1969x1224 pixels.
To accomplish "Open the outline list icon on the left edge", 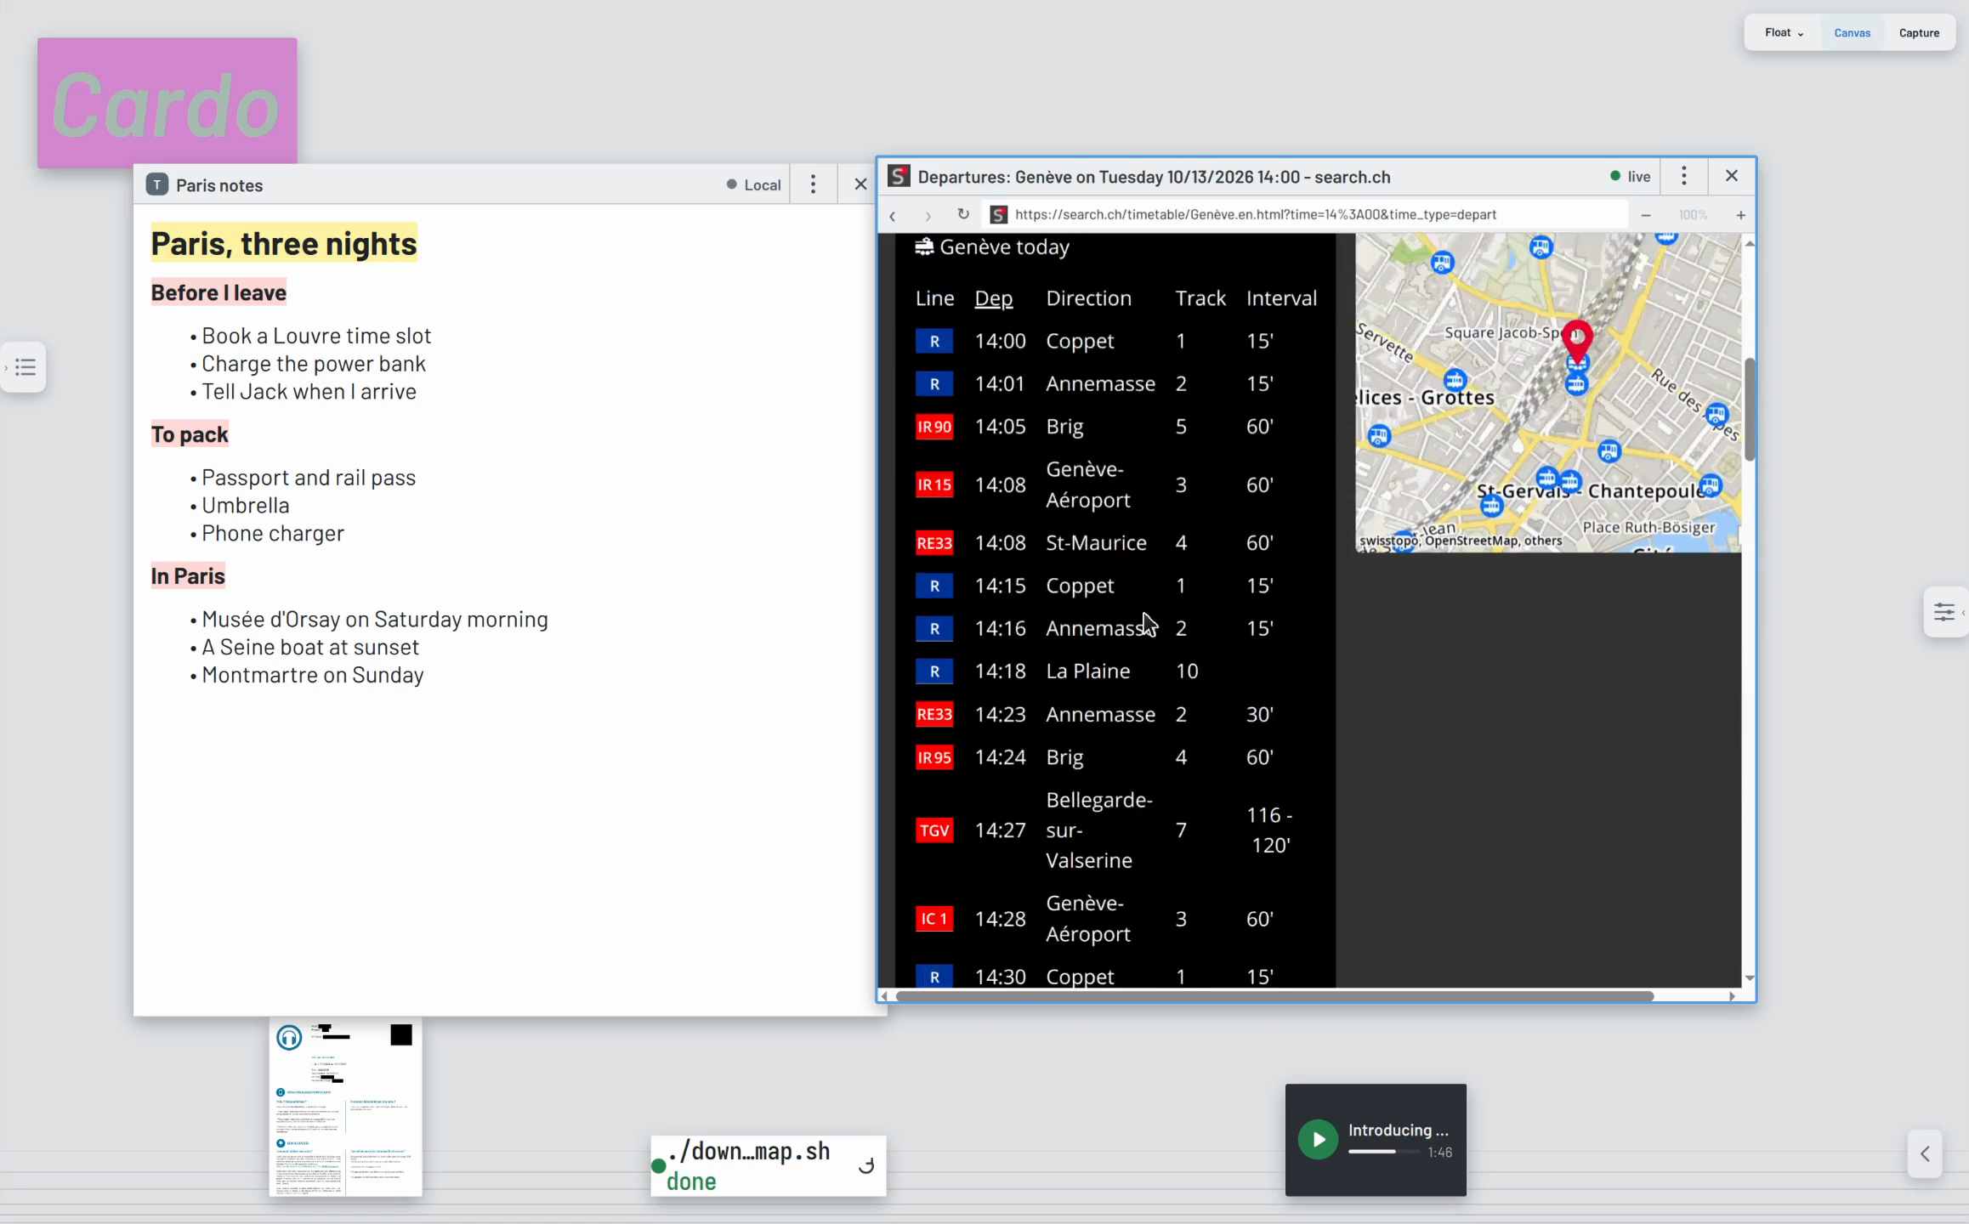I will [x=26, y=367].
